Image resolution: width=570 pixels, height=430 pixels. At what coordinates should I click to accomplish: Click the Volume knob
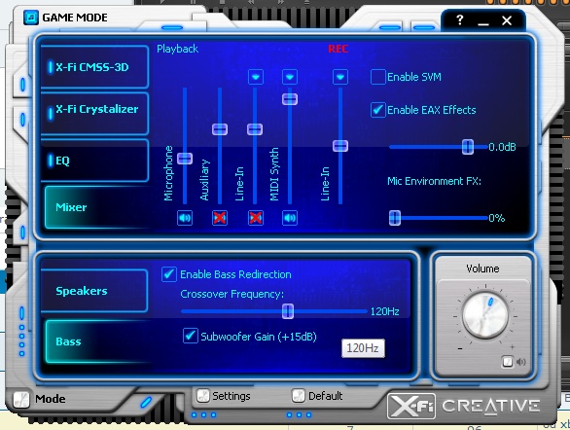click(x=485, y=315)
